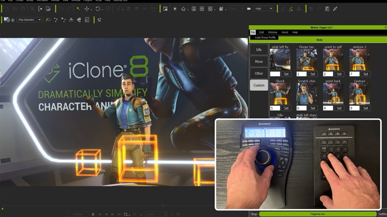The width and height of the screenshot is (387, 217).
Task: Select the Custom category tab
Action: [x=259, y=85]
